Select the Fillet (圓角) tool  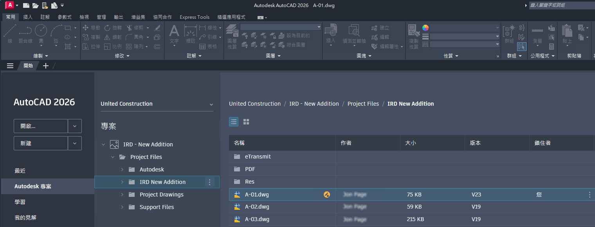click(x=135, y=37)
